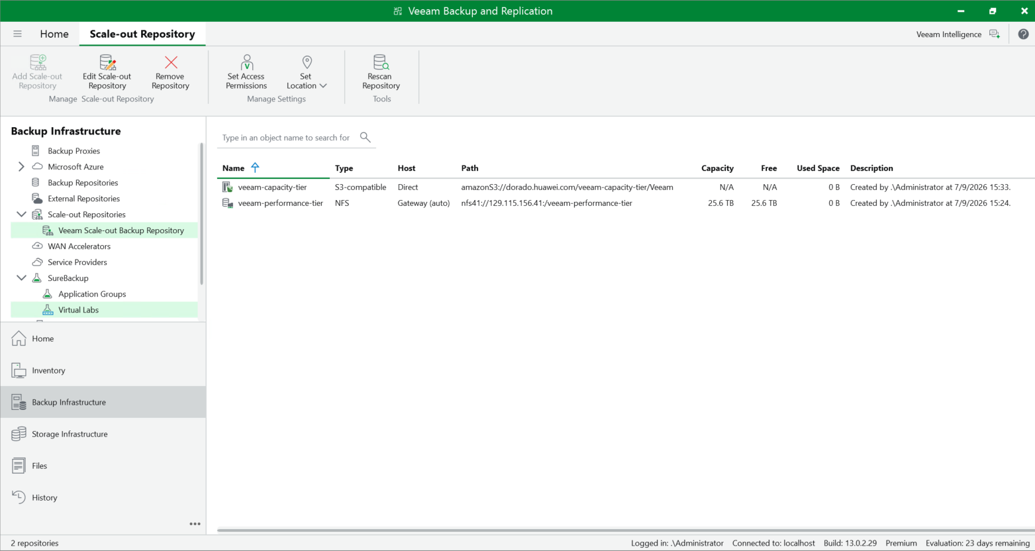Sort by the Free column header
Screen dimensions: 1035x551
point(769,168)
